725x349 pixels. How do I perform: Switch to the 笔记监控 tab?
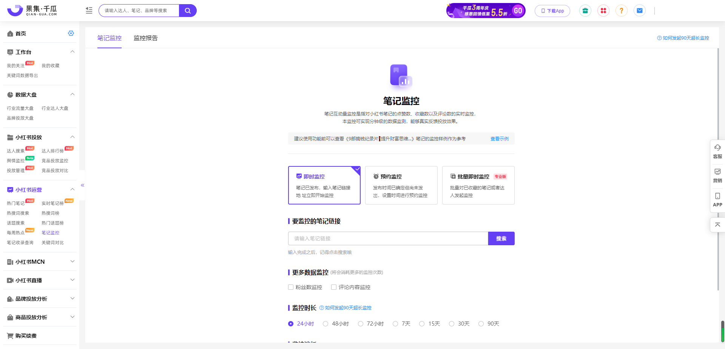(x=110, y=38)
